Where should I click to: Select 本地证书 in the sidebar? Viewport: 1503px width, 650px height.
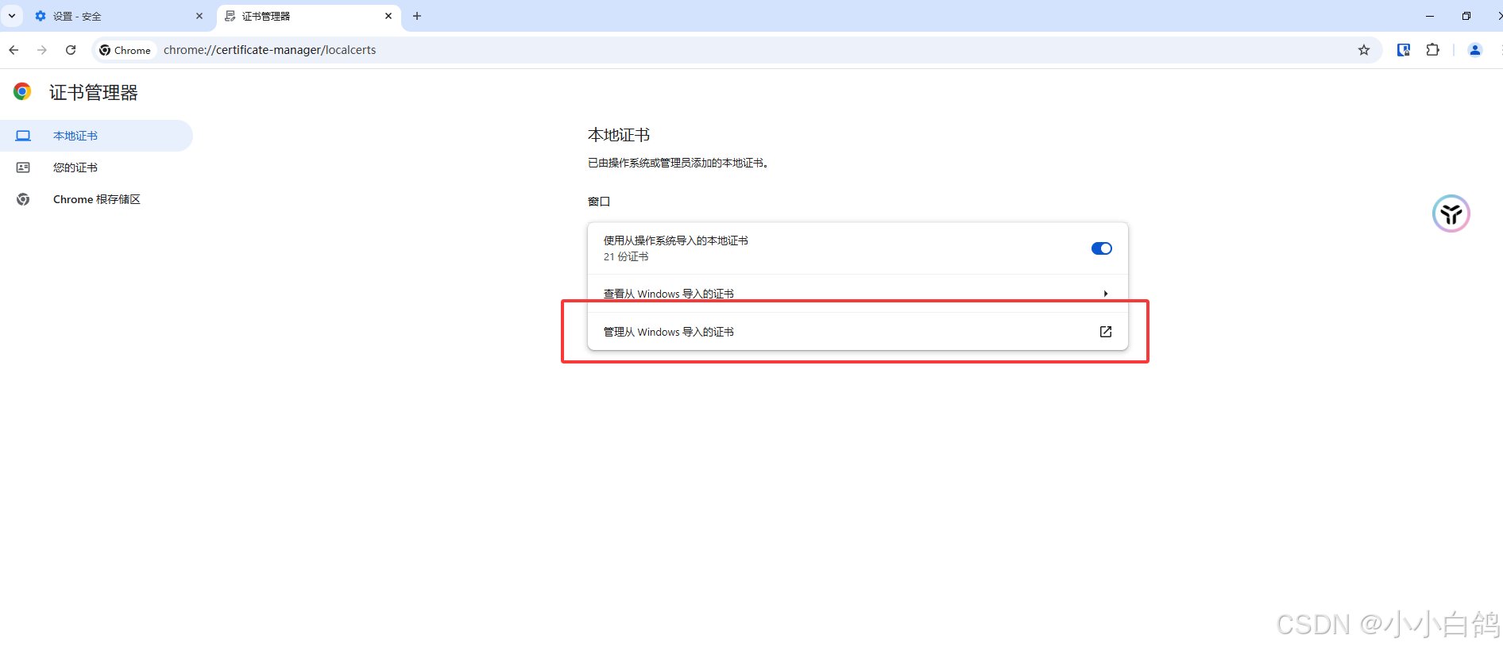pyautogui.click(x=75, y=136)
